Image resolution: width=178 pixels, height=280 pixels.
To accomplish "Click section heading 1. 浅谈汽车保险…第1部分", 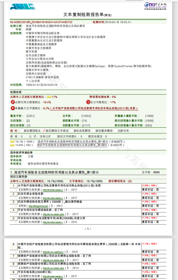I will 54,172.
